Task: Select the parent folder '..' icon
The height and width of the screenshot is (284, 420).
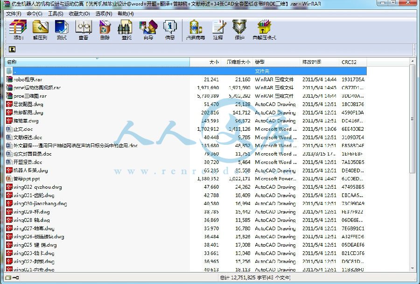Action: [x=9, y=71]
